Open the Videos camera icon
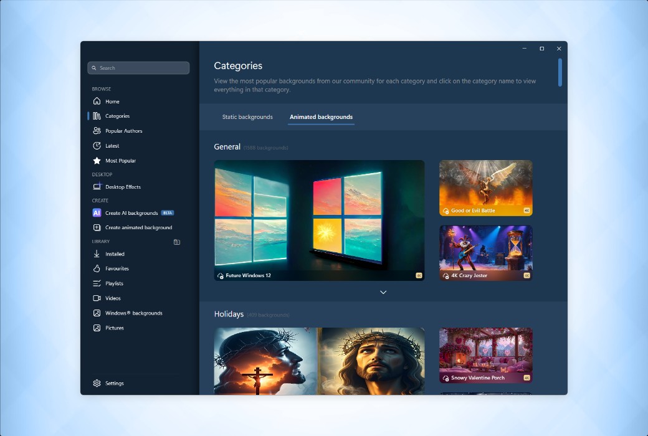This screenshot has width=648, height=436. click(97, 298)
